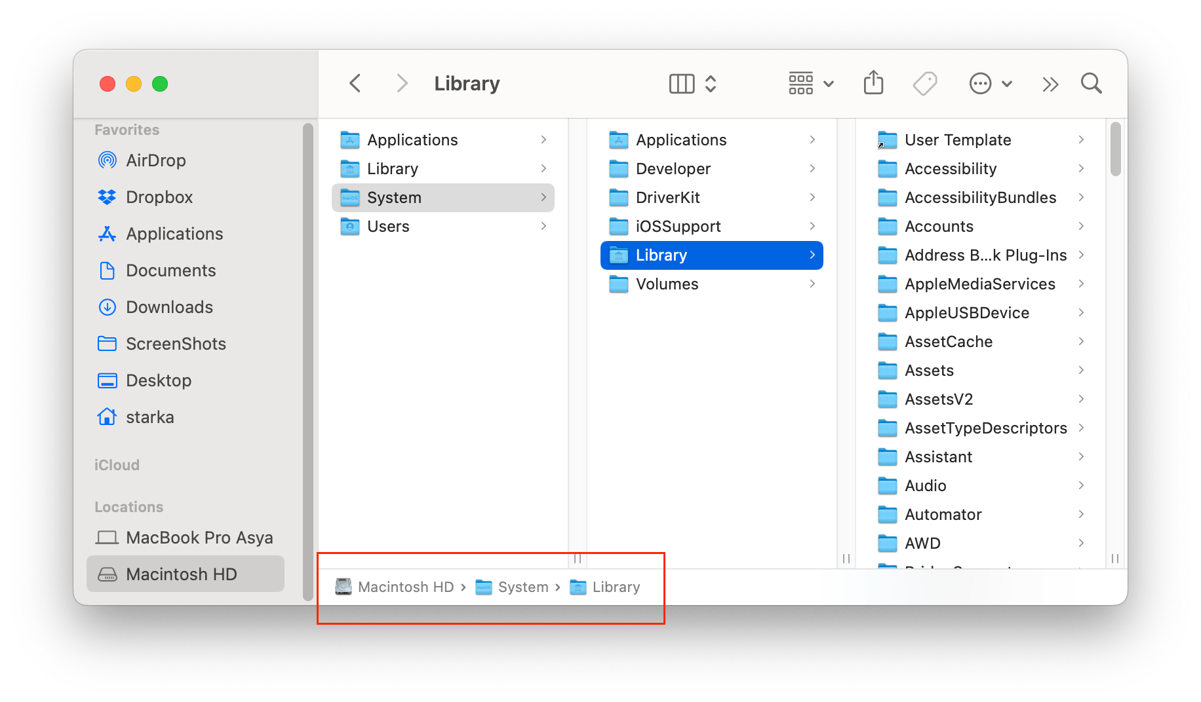This screenshot has width=1201, height=702.
Task: Click the more toolbar items chevron icon
Action: [x=1050, y=84]
